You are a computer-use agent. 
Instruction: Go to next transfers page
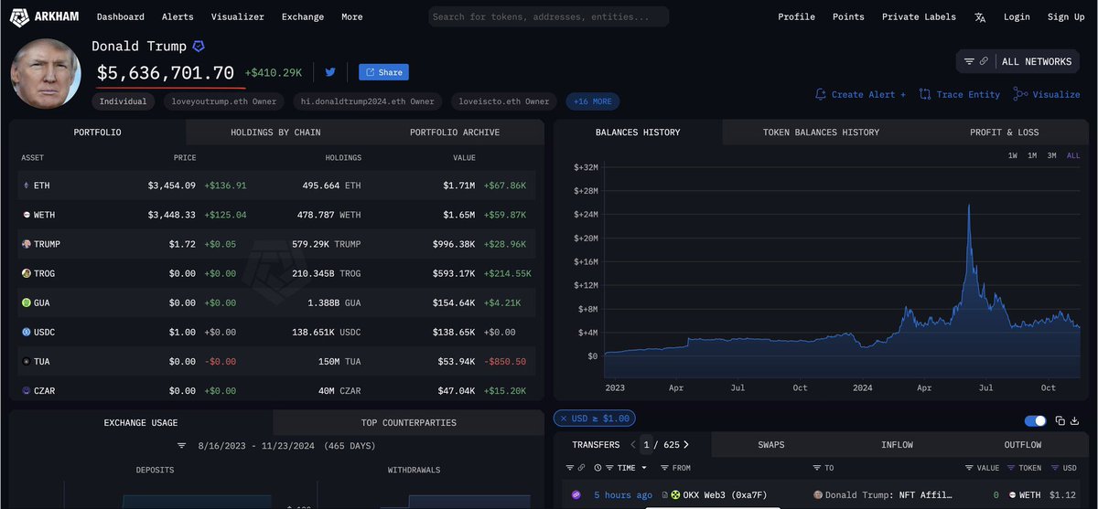click(x=686, y=445)
